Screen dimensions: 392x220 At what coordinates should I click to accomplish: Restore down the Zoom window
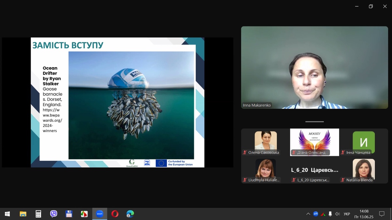pyautogui.click(x=371, y=6)
